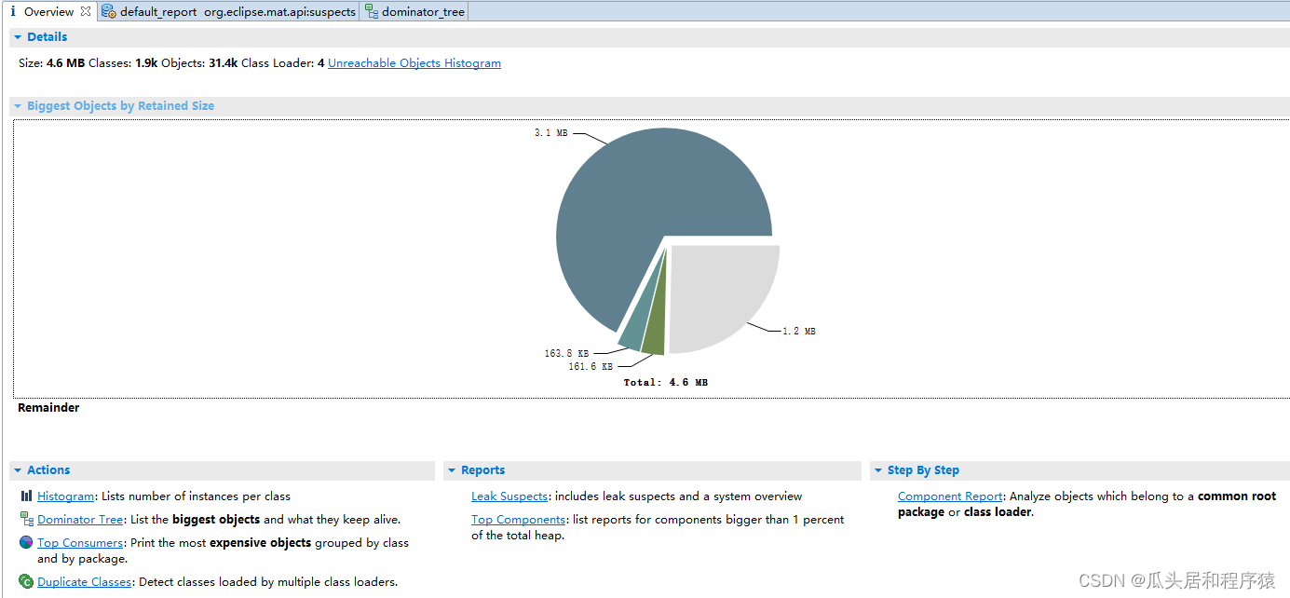Image resolution: width=1290 pixels, height=598 pixels.
Task: Click the 1.2 MB pie label
Action: [799, 332]
